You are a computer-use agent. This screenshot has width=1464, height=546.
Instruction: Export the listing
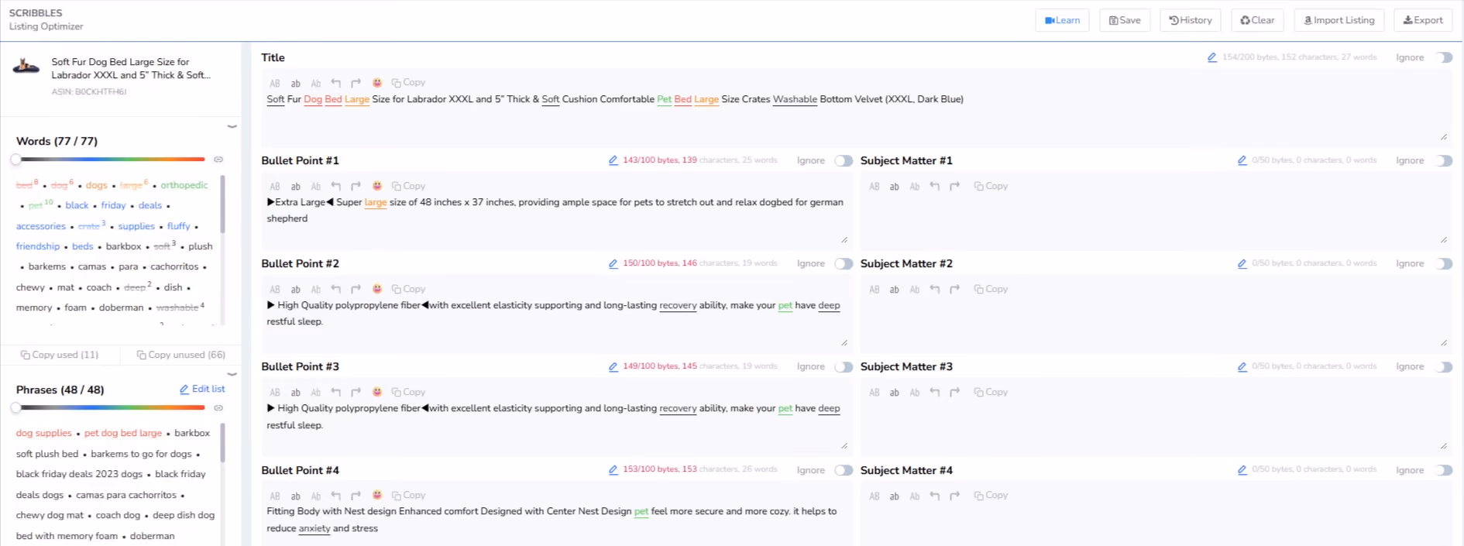tap(1423, 20)
